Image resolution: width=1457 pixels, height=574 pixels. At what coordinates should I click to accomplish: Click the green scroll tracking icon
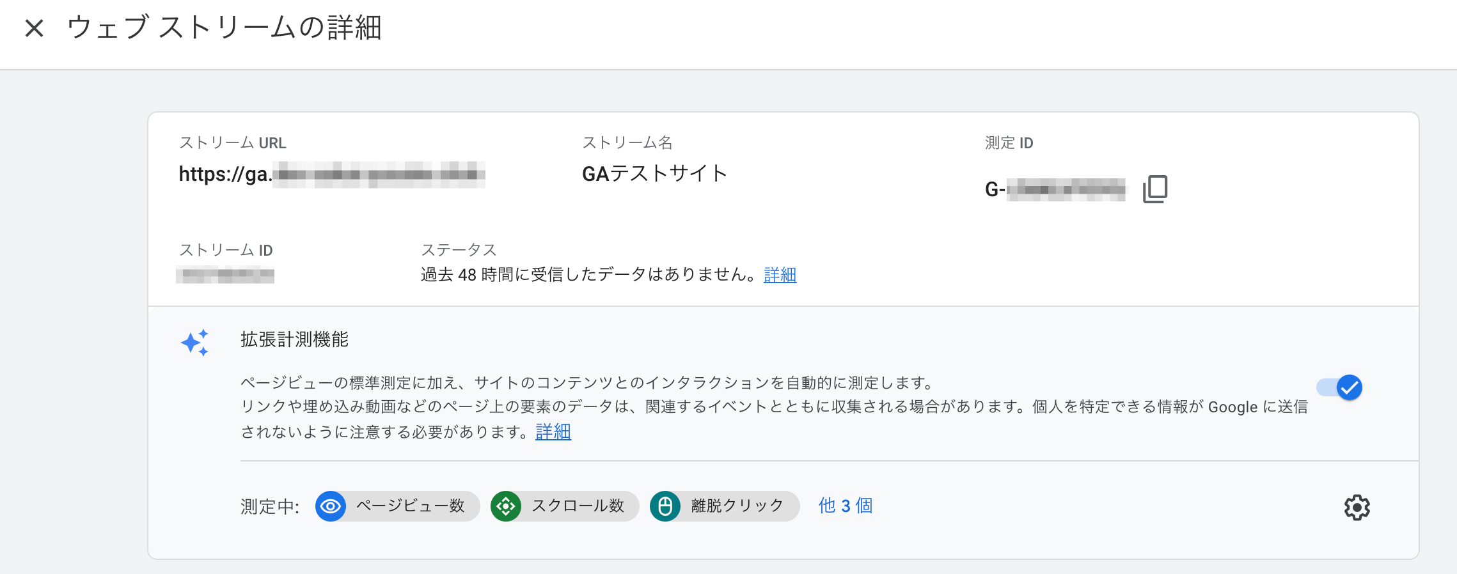[506, 506]
